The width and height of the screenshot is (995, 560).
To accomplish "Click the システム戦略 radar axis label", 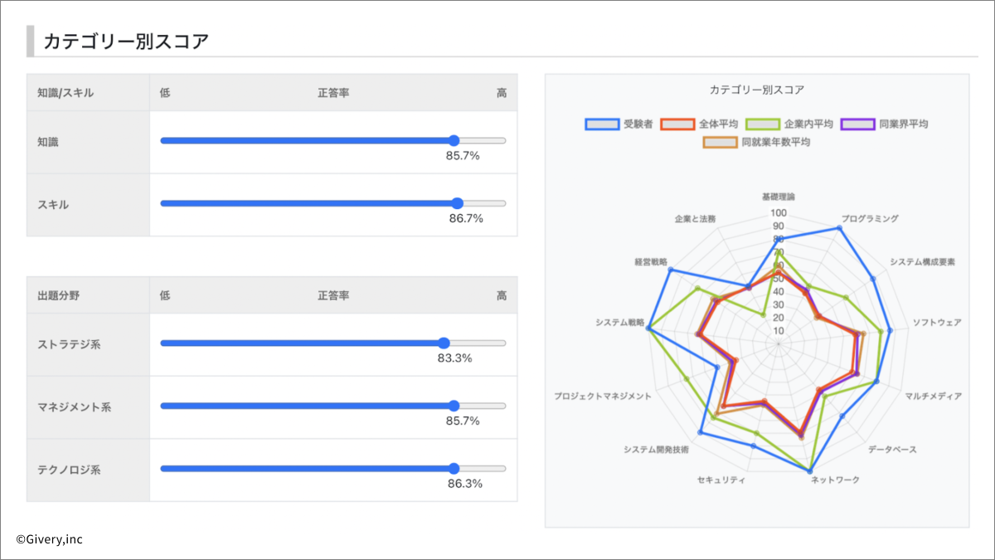I will click(619, 322).
